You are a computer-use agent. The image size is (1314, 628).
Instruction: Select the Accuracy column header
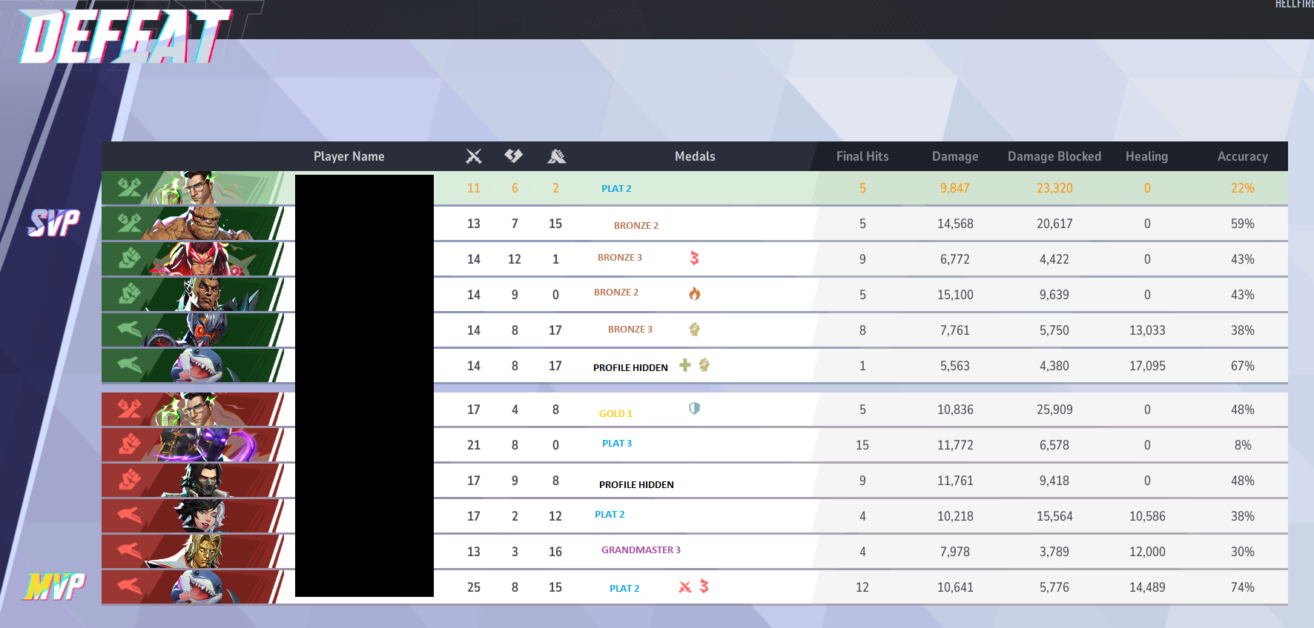pyautogui.click(x=1243, y=156)
